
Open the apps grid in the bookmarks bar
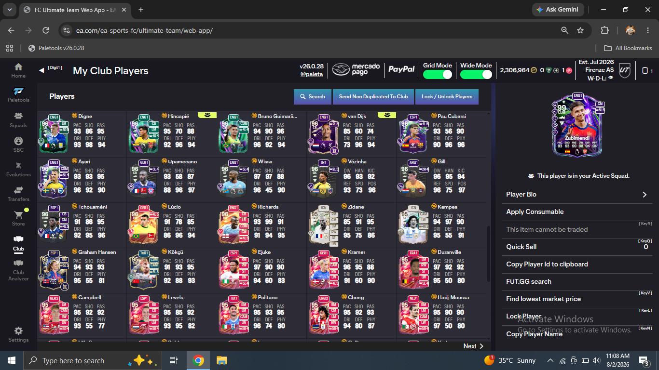pyautogui.click(x=10, y=48)
